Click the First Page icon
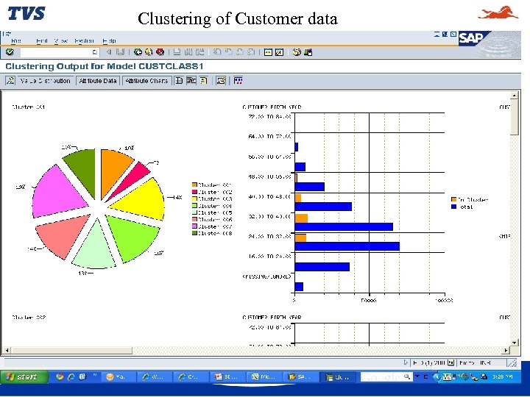This screenshot has width=530, height=397. [x=217, y=52]
